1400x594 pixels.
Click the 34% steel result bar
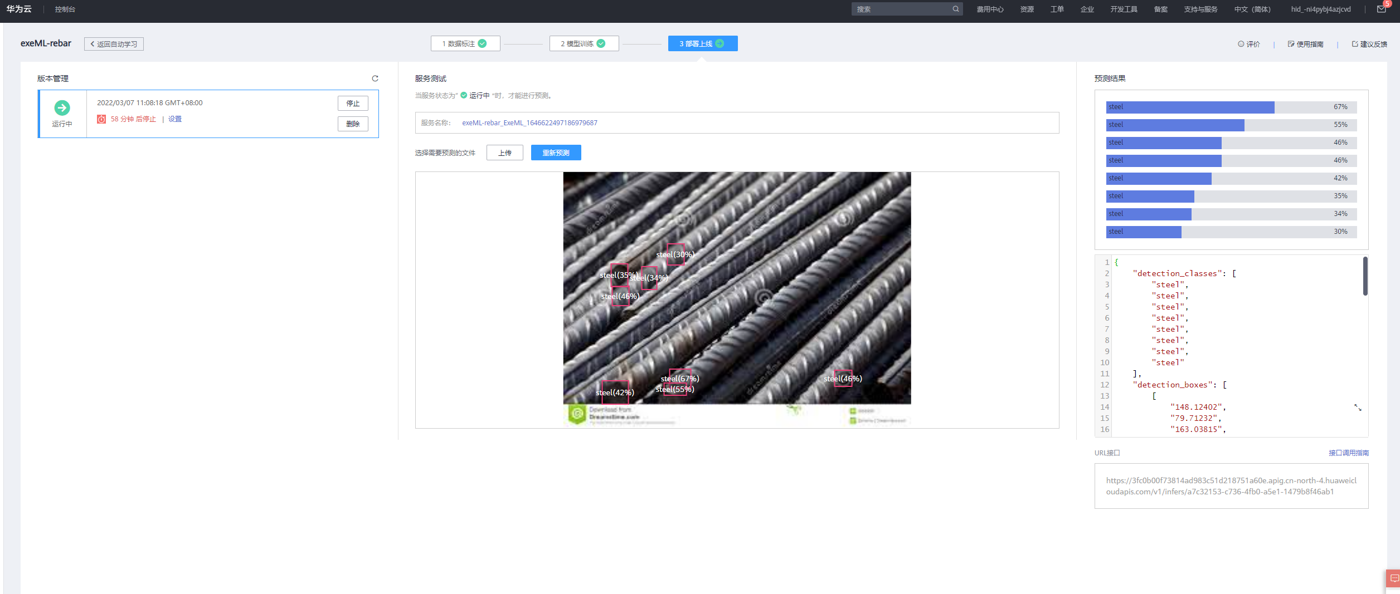pos(1232,214)
